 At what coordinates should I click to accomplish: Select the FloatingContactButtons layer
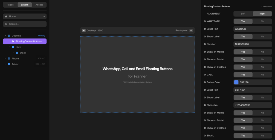click(25, 41)
